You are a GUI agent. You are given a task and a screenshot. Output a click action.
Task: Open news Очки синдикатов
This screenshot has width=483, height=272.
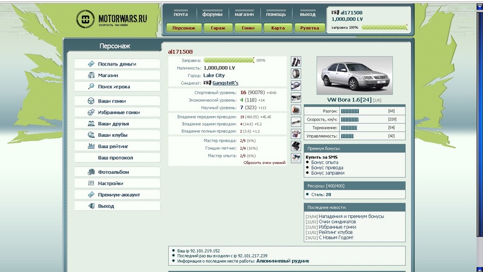click(x=337, y=222)
